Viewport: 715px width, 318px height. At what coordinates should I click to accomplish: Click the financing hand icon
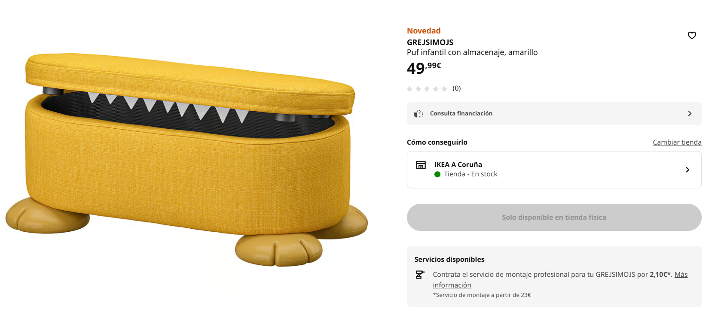[418, 114]
